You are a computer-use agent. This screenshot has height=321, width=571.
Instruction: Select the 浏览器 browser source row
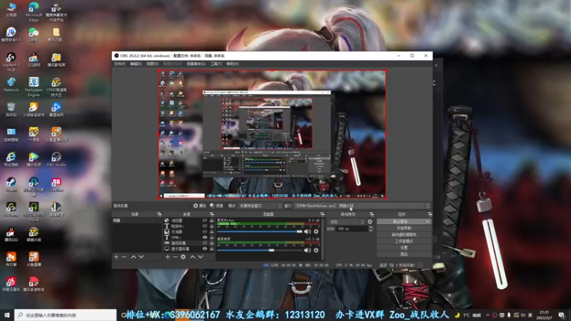[188, 220]
